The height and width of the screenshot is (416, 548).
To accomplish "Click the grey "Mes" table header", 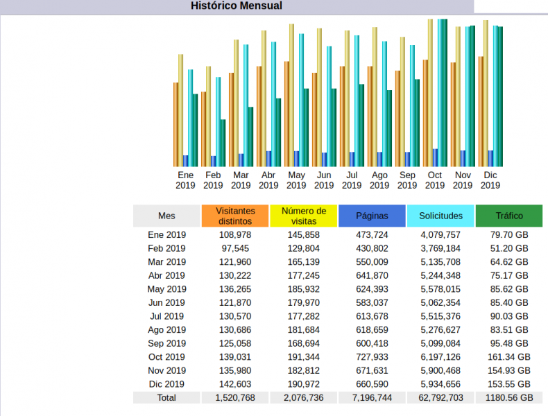I will (x=166, y=216).
